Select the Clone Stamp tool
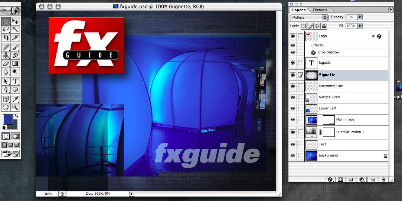 [x=6, y=55]
